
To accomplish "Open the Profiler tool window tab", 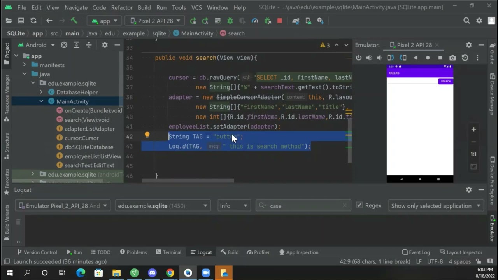I will [x=258, y=252].
